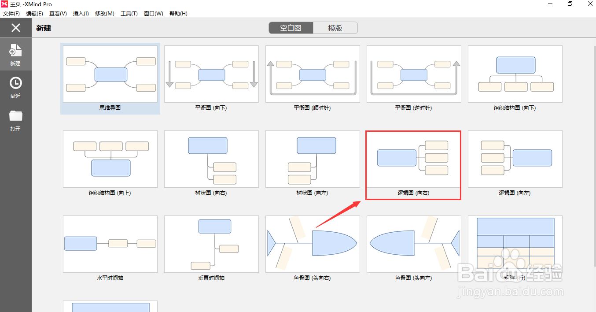The height and width of the screenshot is (312, 596).
Task: Open the 查看(V) menu
Action: point(58,13)
